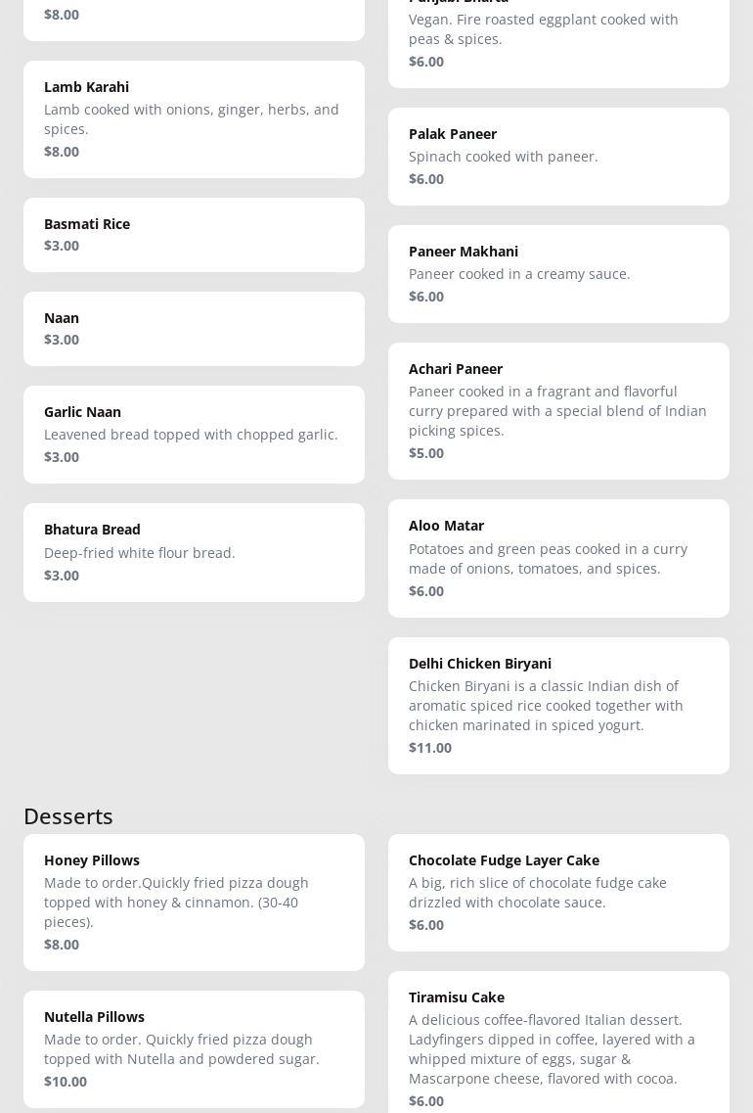Viewport: 753px width, 1113px height.
Task: Pick the Bhatura Bread item
Action: coord(194,552)
